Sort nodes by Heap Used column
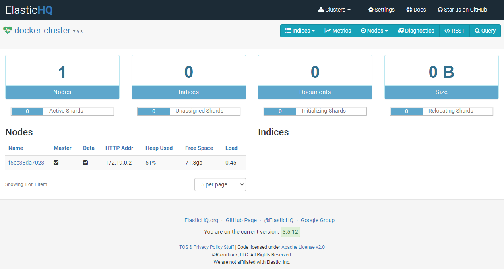 159,148
